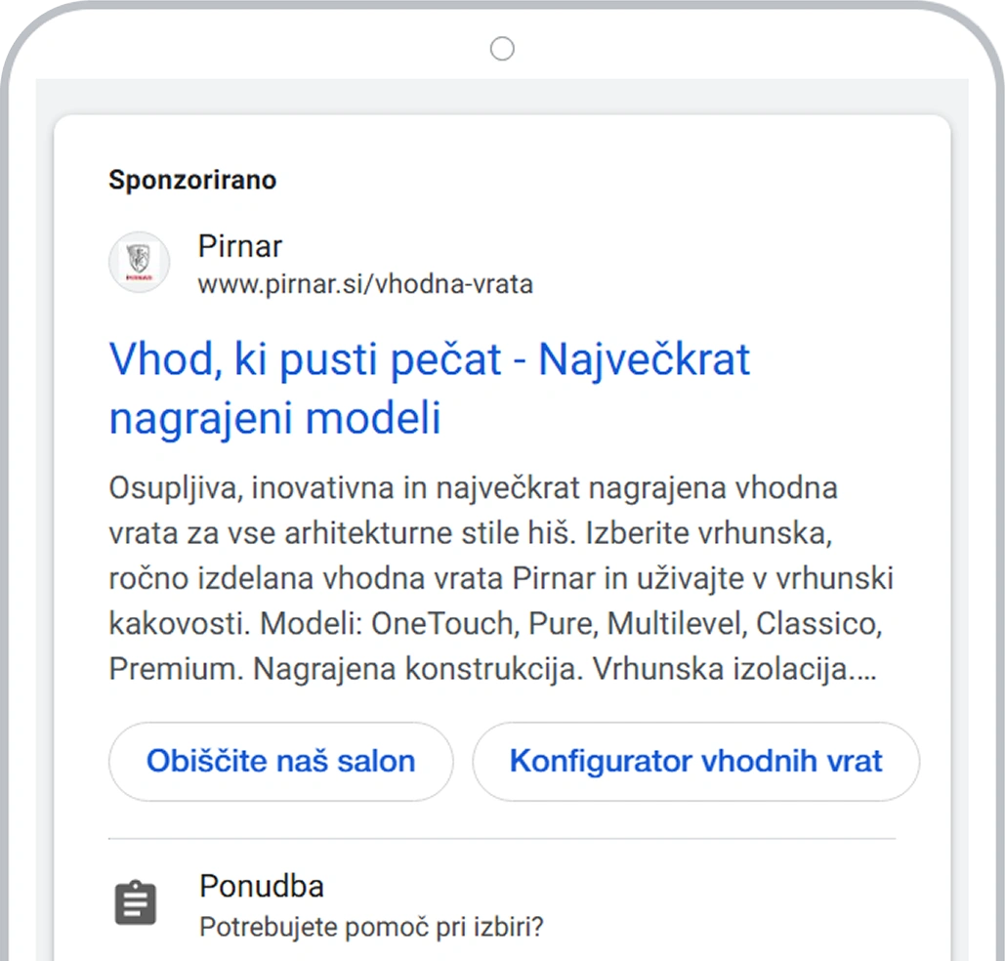Open 'Konfigurator vhodnih vrat' sitelink button

point(696,761)
